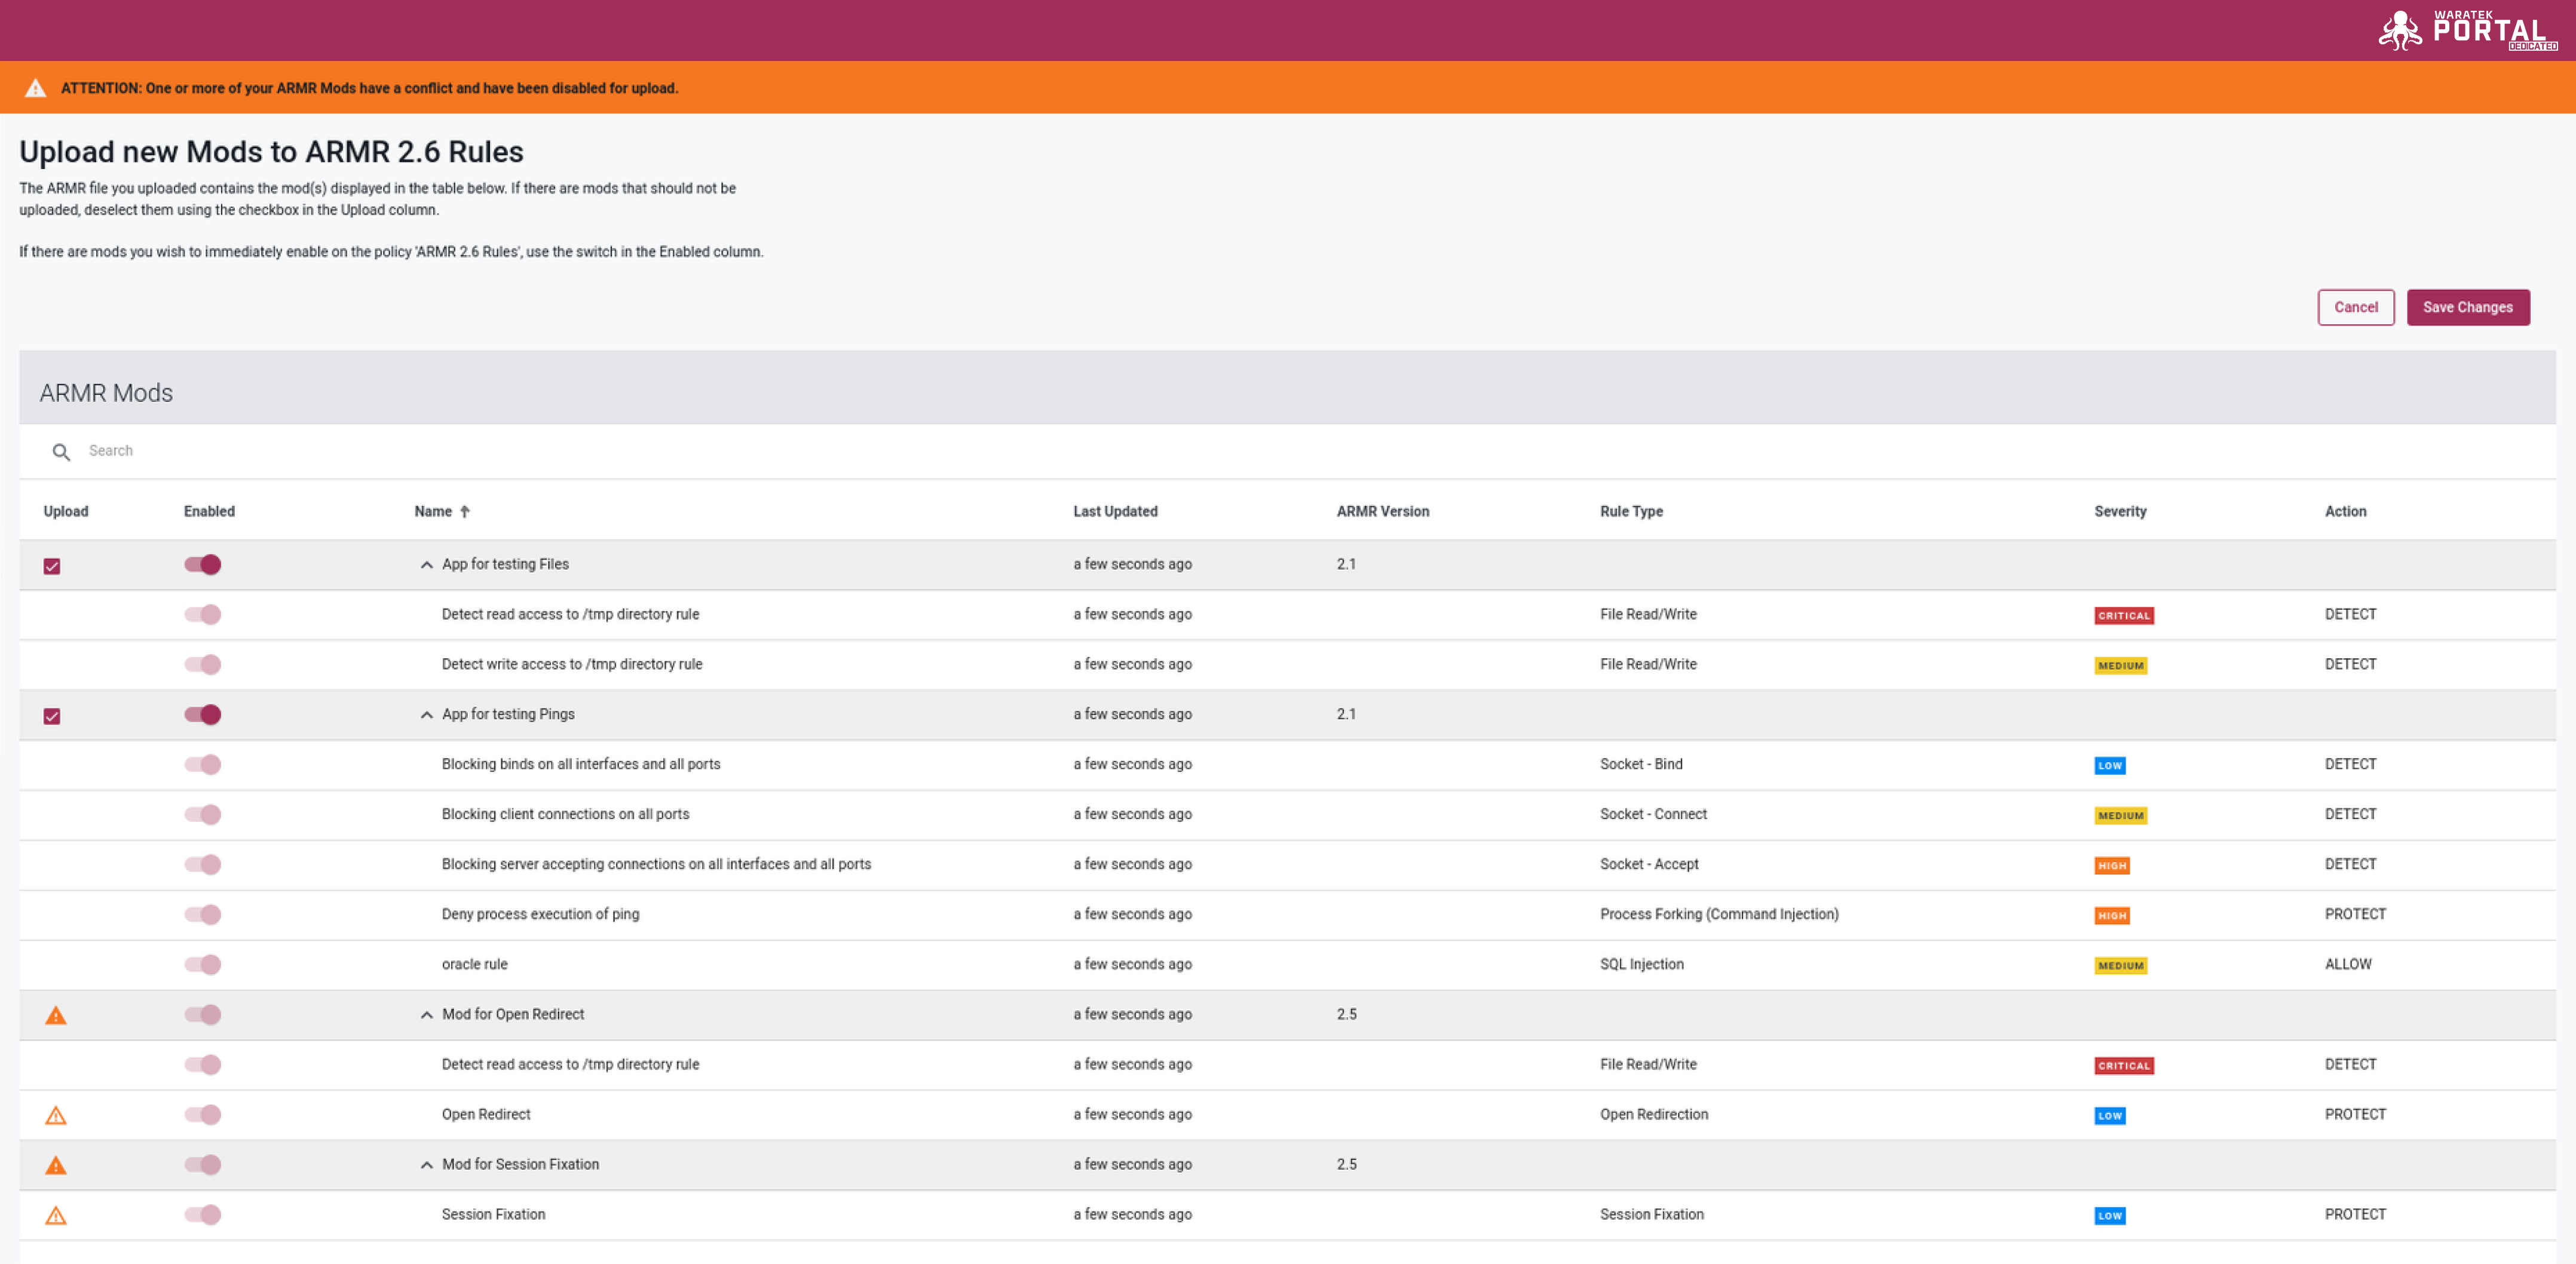The height and width of the screenshot is (1264, 2576).
Task: Click the attention banner warning triangle icon
Action: click(x=35, y=88)
